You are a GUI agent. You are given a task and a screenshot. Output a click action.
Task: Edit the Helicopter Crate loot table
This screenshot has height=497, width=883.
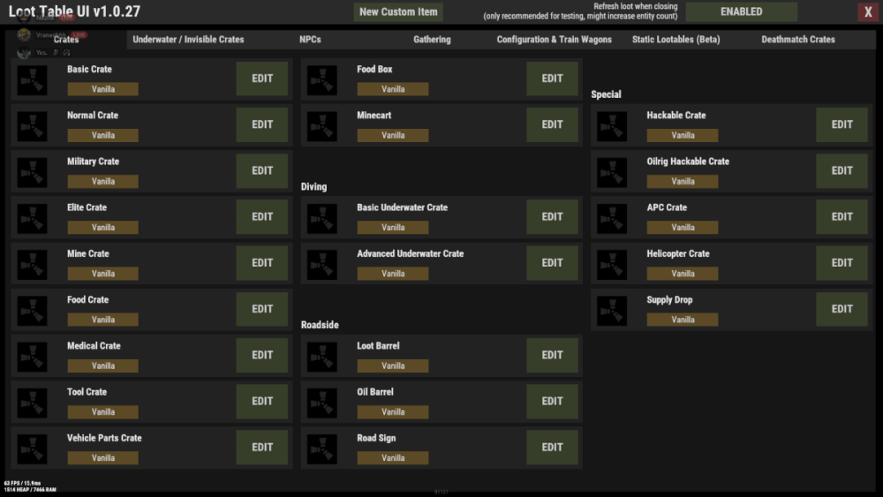tap(841, 263)
